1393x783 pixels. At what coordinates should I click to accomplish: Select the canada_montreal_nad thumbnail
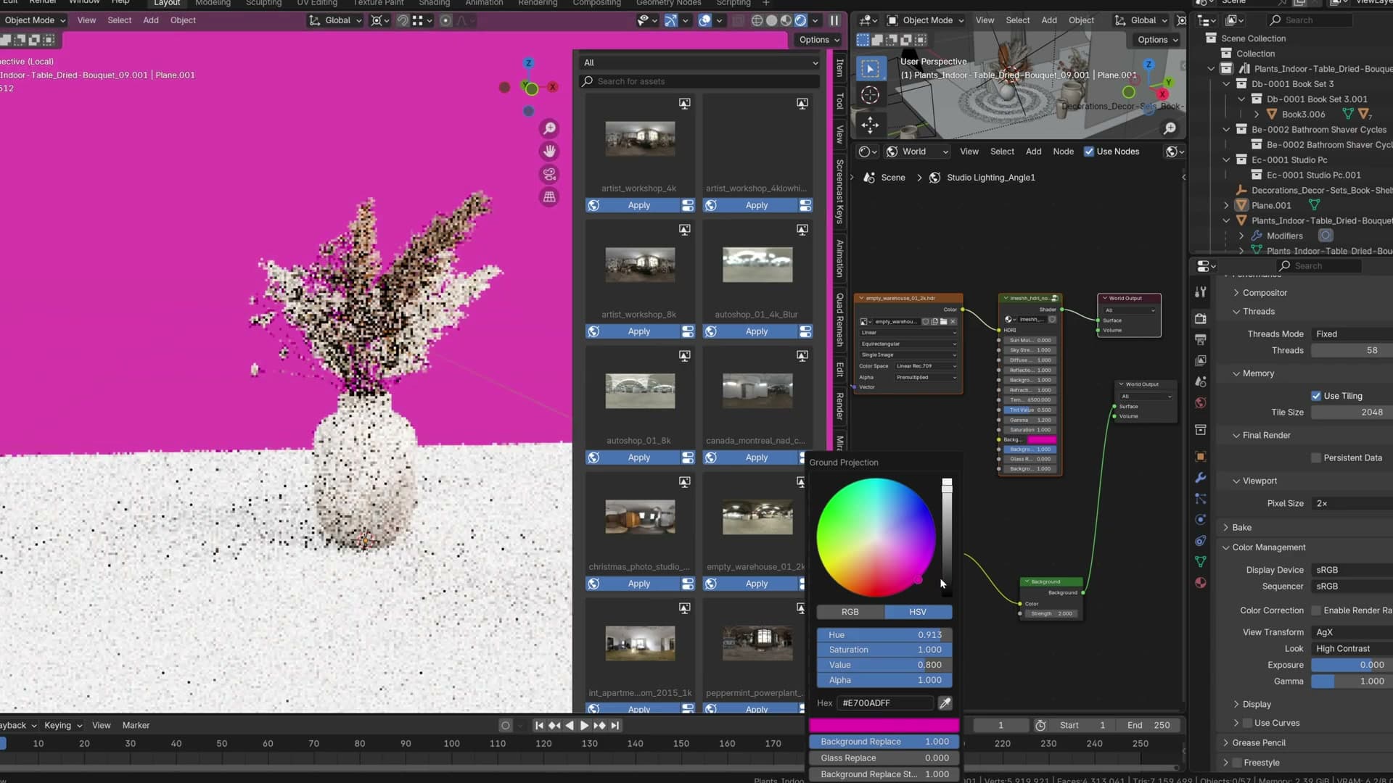757,391
